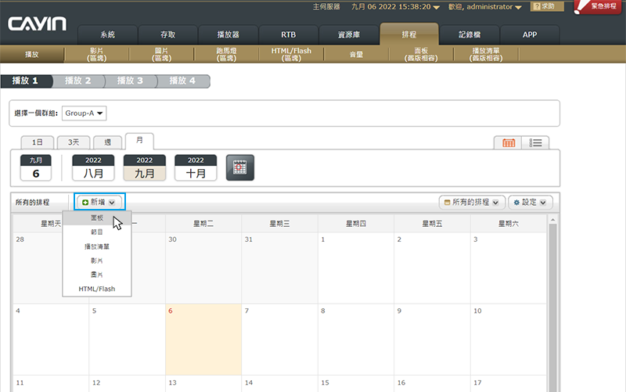Viewport: 626px width, 392px height.
Task: Select the calendar cell for day 30
Action: [x=203, y=268]
